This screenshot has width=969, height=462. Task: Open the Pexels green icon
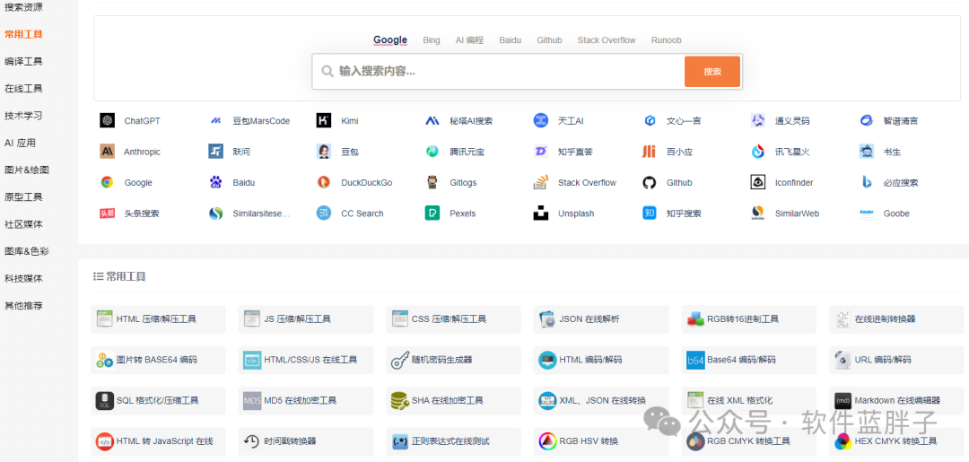point(432,214)
